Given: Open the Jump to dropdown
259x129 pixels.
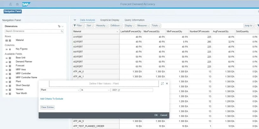Looking at the screenshot, I should point(249,26).
